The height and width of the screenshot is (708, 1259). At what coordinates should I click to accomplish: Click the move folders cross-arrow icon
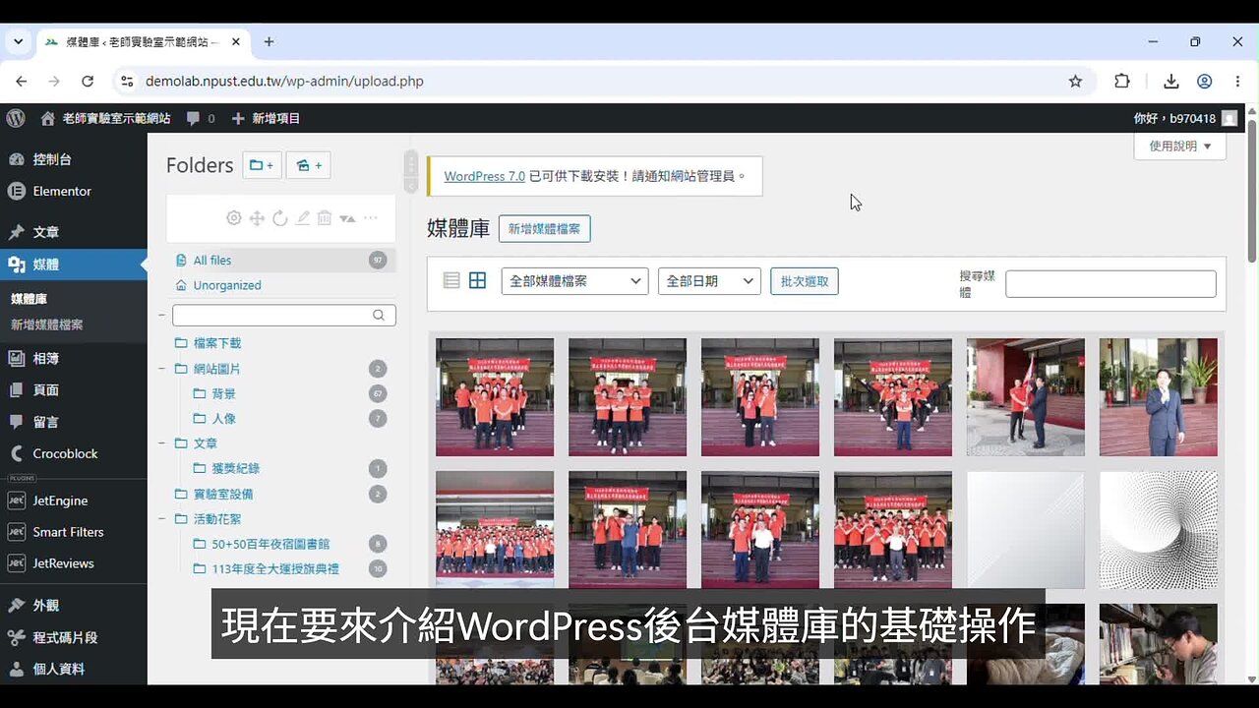pyautogui.click(x=257, y=218)
